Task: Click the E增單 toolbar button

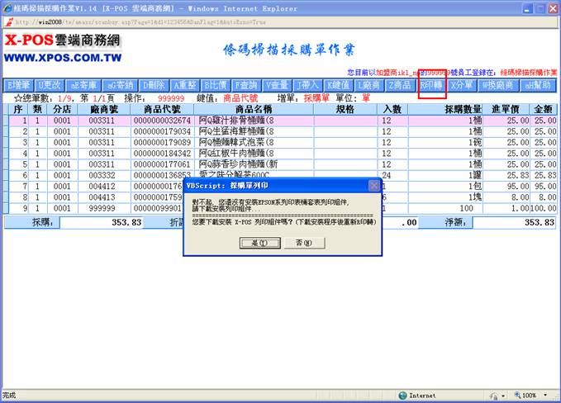Action: (x=18, y=85)
